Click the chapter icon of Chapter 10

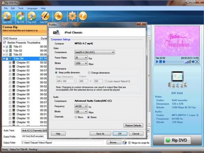click(14, 98)
